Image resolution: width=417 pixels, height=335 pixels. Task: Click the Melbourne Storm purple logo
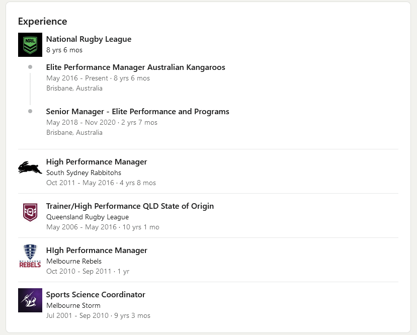(30, 300)
